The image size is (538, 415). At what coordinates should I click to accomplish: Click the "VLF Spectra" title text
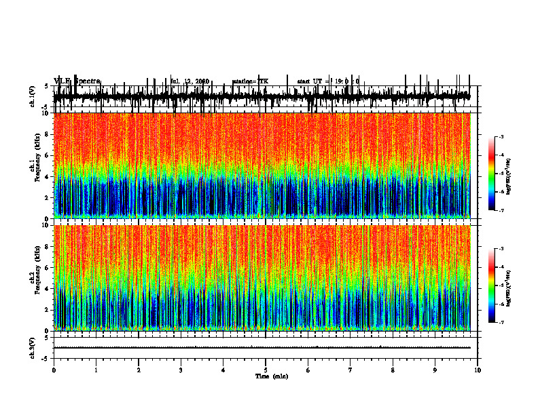pos(77,81)
